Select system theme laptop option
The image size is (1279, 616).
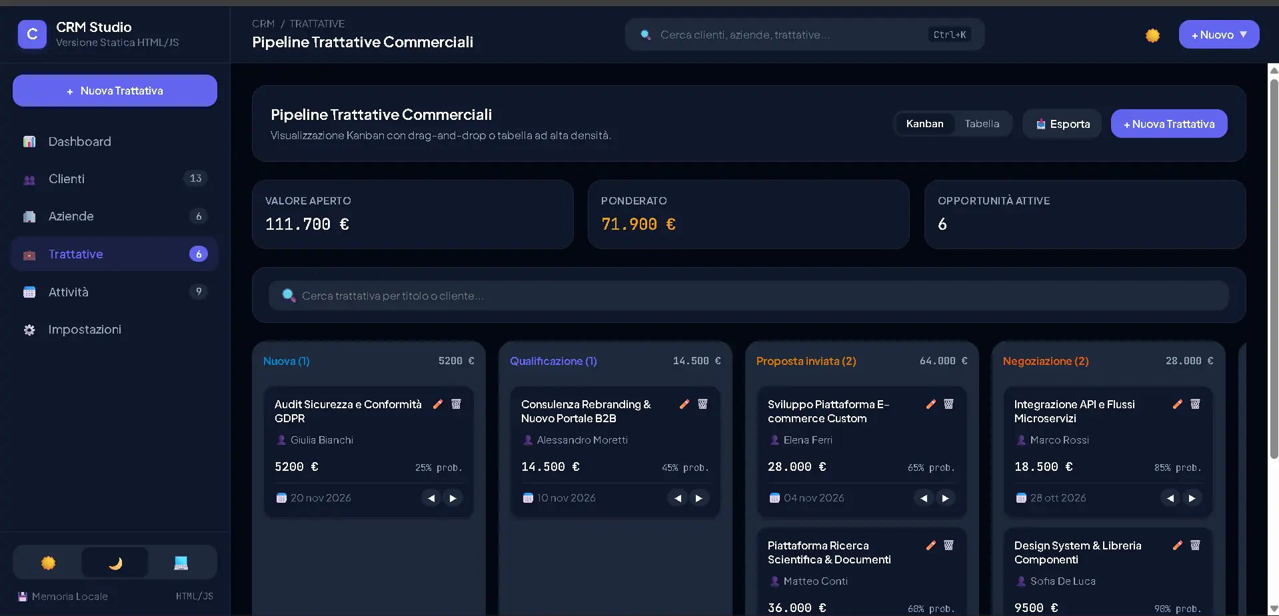181,563
